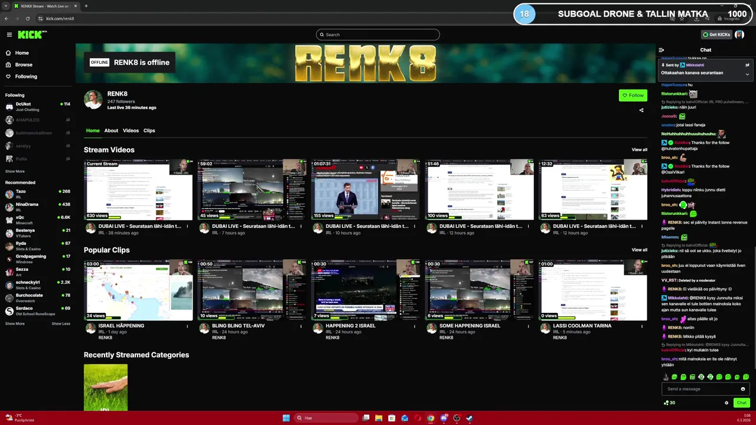The width and height of the screenshot is (756, 425).
Task: Open Discord from taskbar
Action: (444, 418)
